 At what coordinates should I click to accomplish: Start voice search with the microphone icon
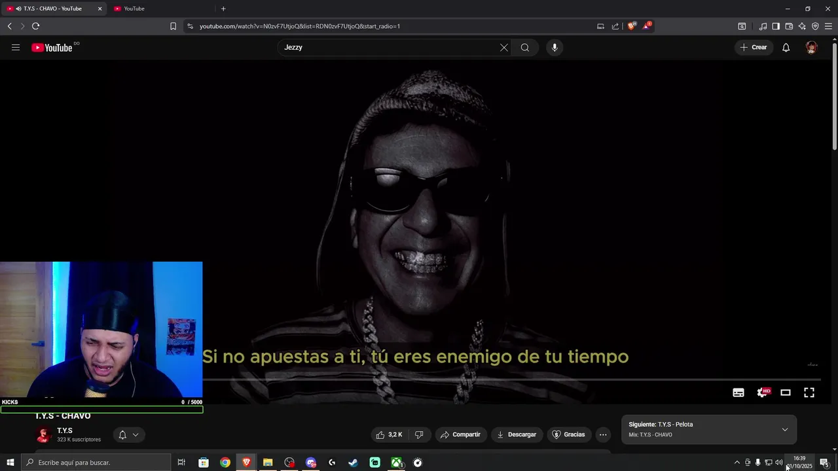pyautogui.click(x=555, y=47)
